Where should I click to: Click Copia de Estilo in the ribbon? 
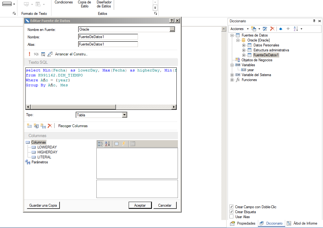pos(84,4)
